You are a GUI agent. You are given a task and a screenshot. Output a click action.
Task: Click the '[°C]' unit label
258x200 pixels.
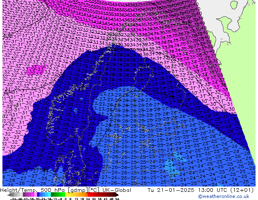click(x=94, y=190)
